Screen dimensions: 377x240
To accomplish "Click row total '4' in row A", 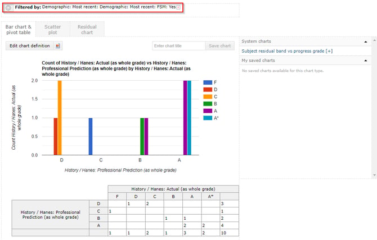I will 230,225.
